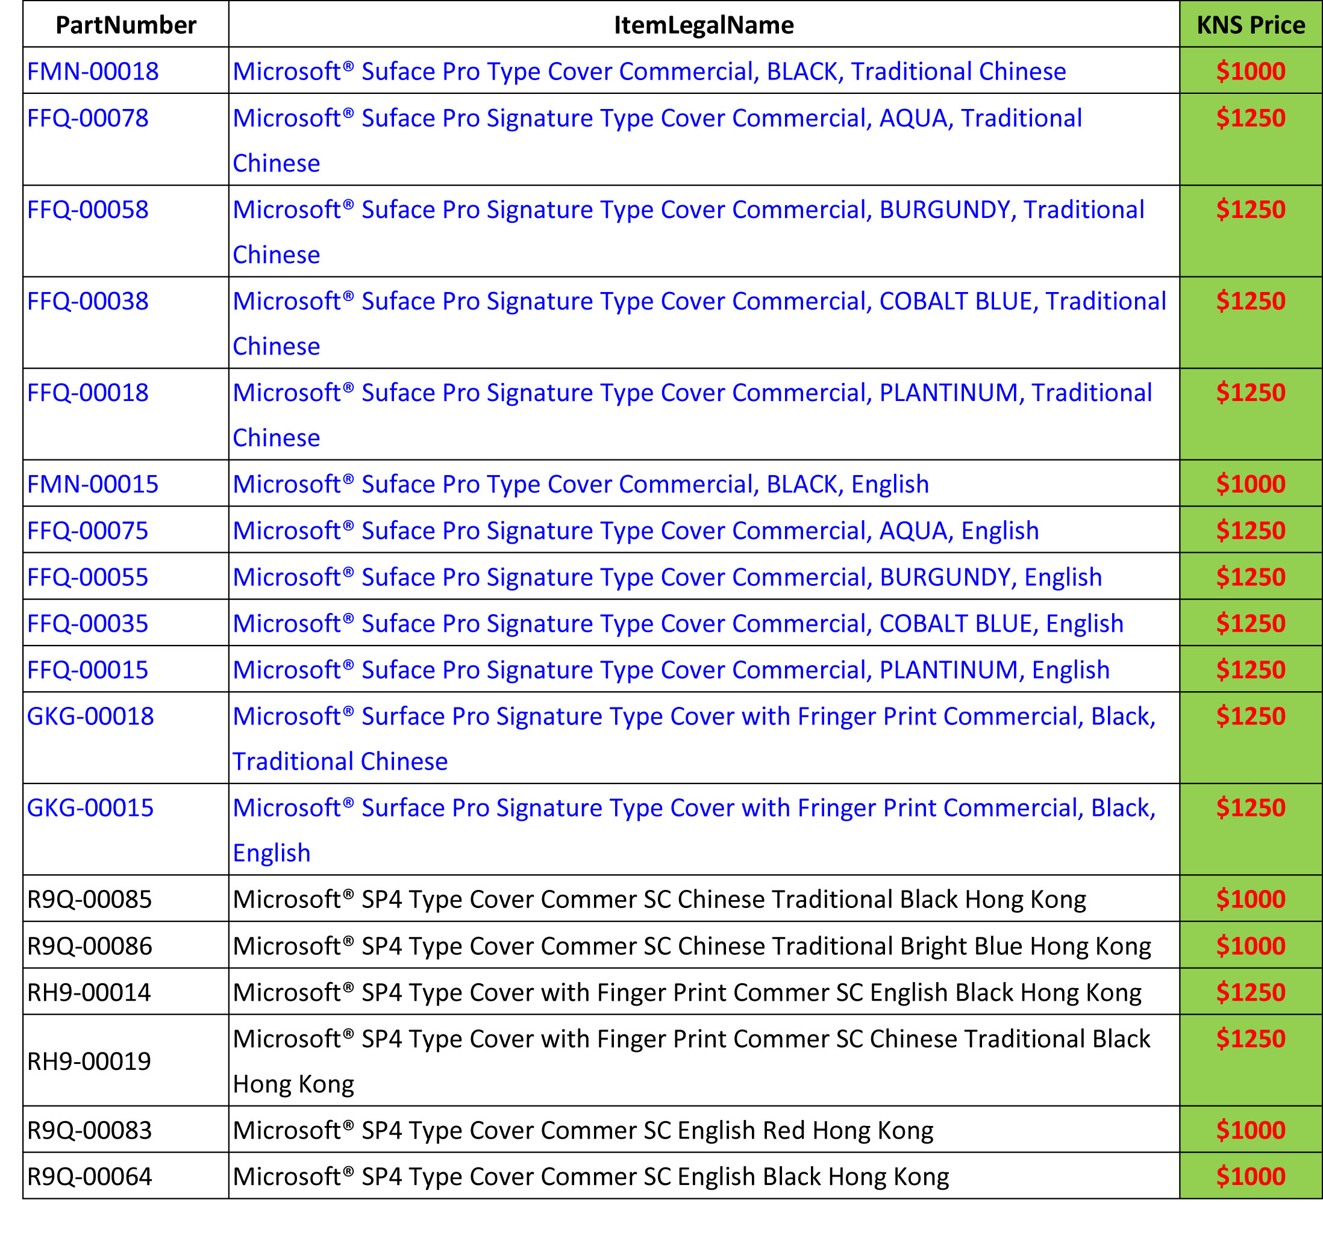Click the $1250 price for FFQ-00018
The image size is (1323, 1247).
tap(1251, 393)
